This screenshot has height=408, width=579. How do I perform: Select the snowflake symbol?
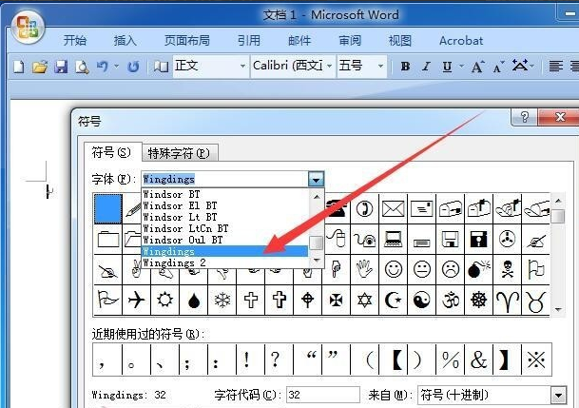click(222, 300)
